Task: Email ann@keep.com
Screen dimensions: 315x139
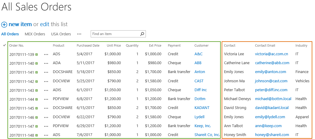Action: click(268, 126)
